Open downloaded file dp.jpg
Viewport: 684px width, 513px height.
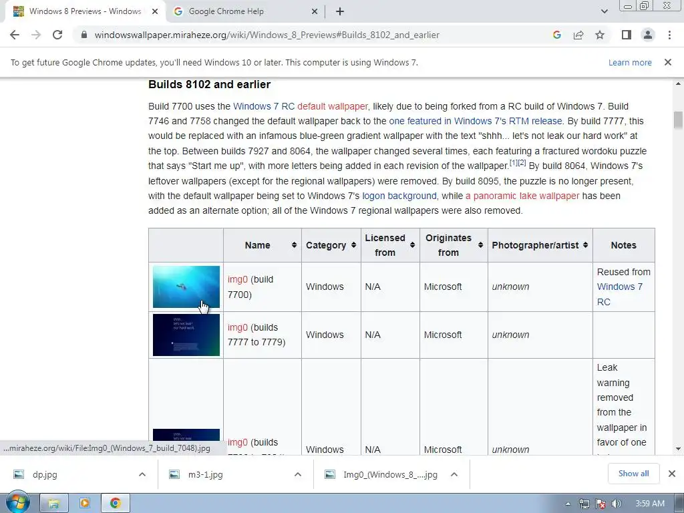coord(45,475)
